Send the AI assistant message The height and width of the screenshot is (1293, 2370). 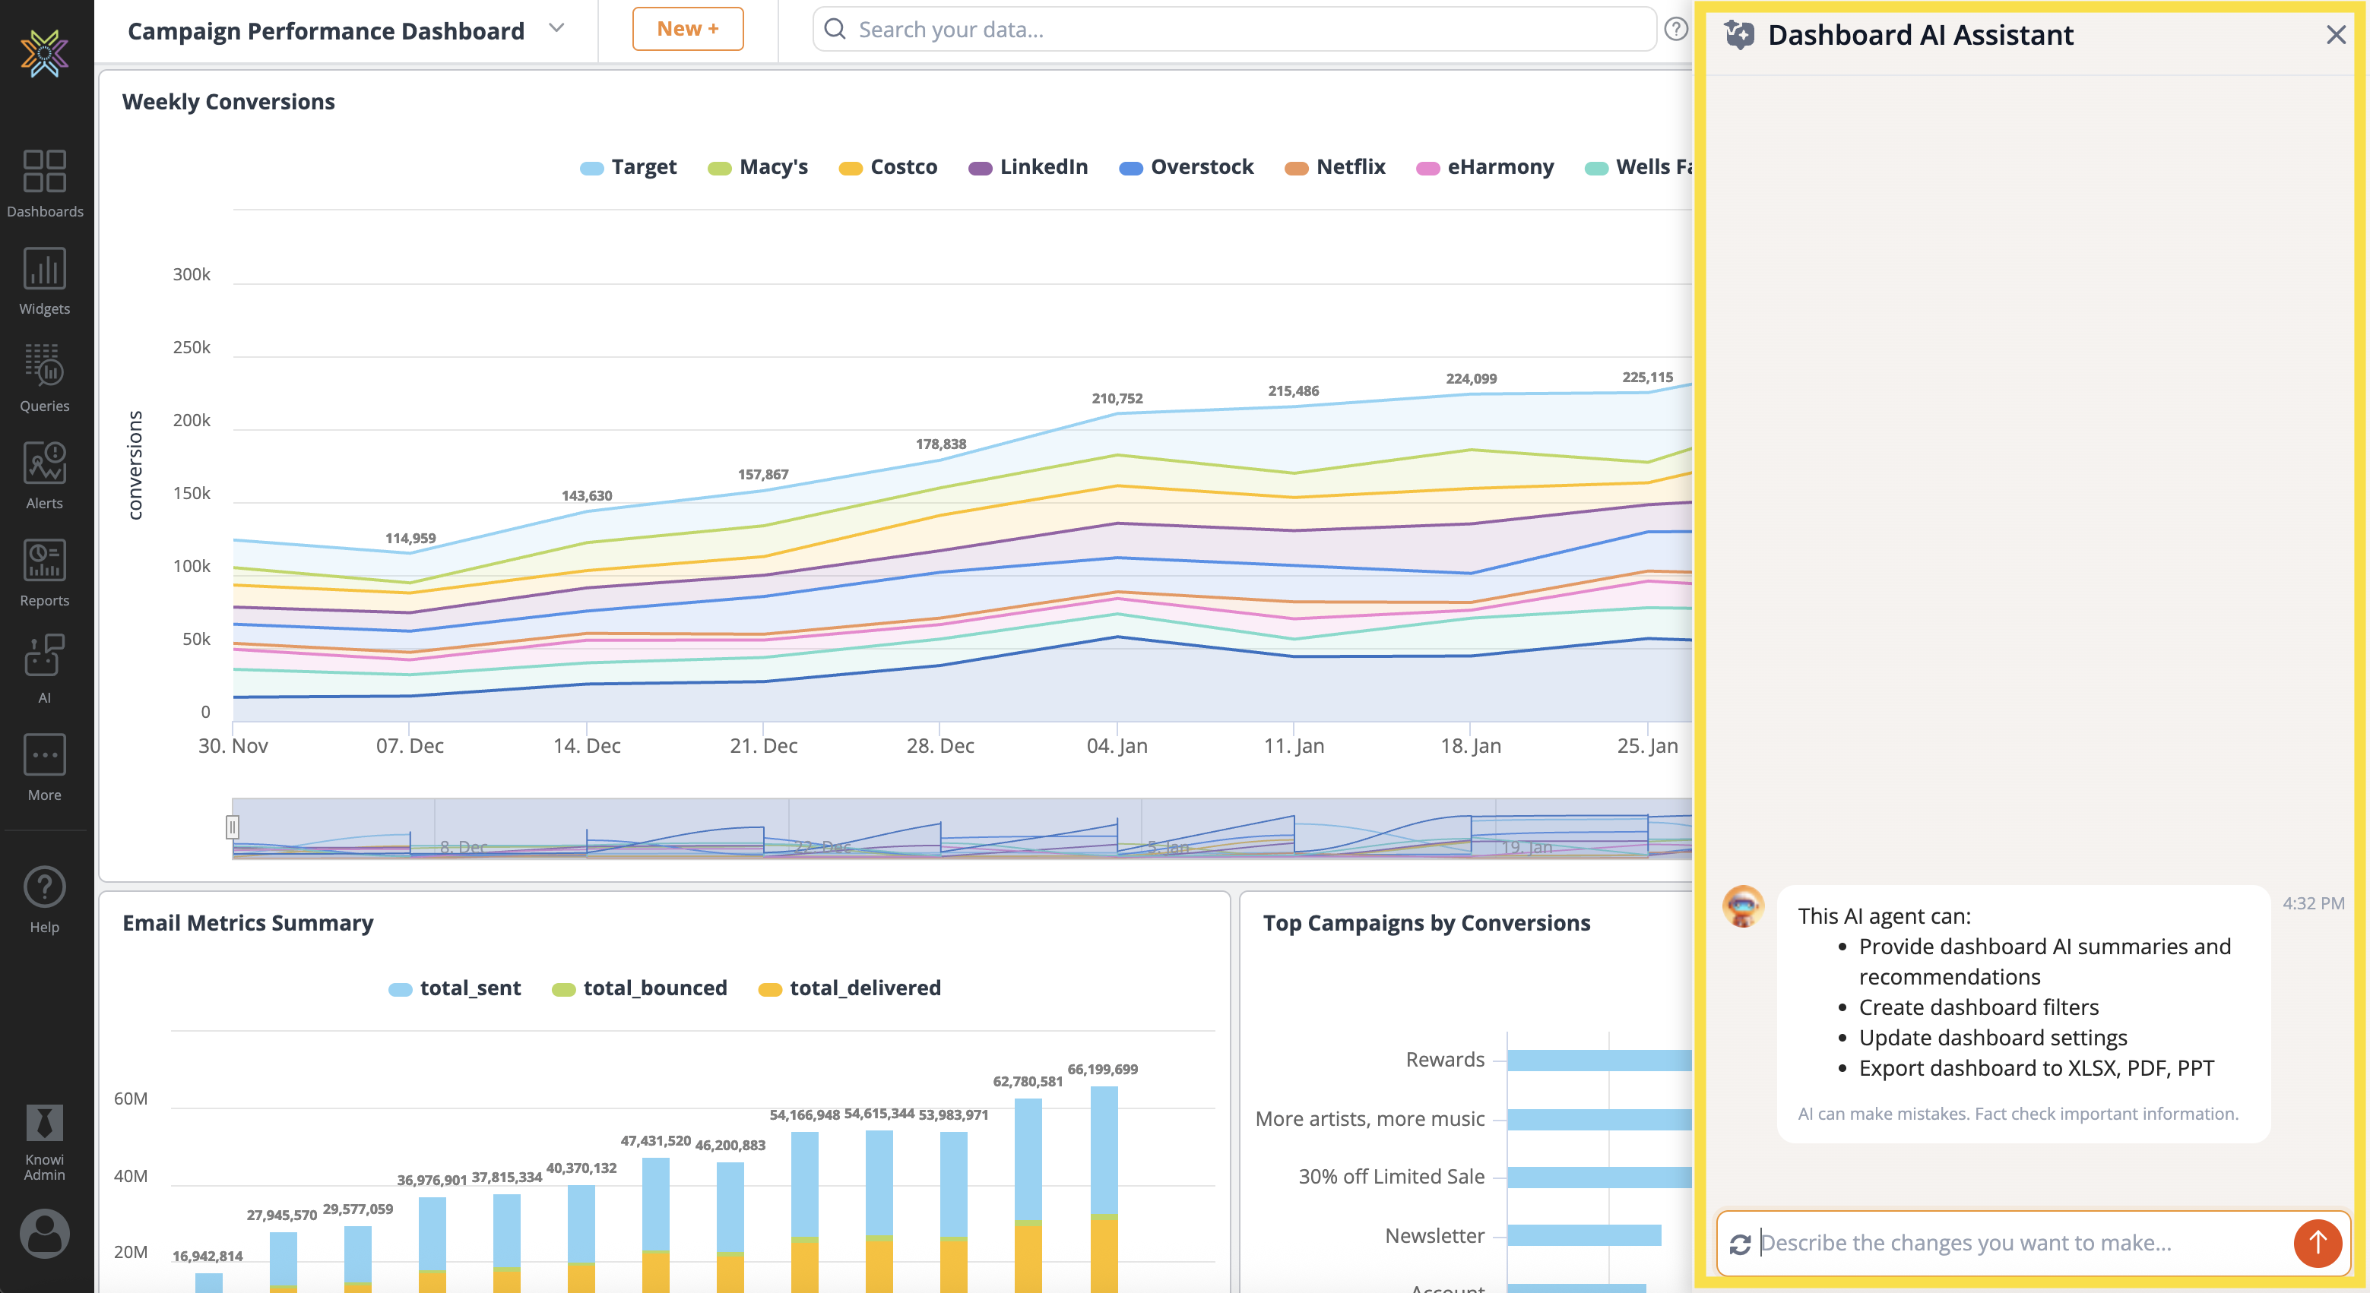coord(2316,1242)
